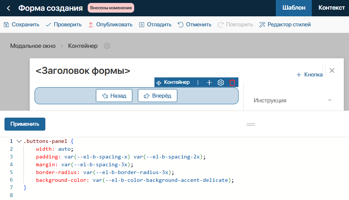Open settings gear next to breadcrumb
The height and width of the screenshot is (200, 349).
pos(107,46)
